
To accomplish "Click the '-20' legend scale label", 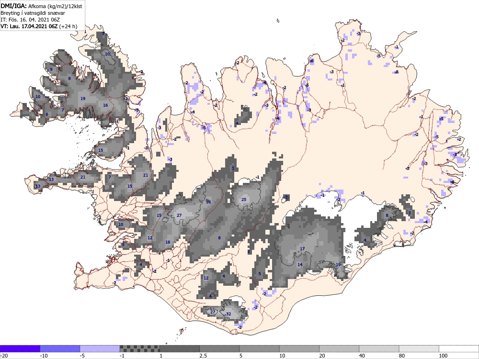I will pyautogui.click(x=4, y=356).
